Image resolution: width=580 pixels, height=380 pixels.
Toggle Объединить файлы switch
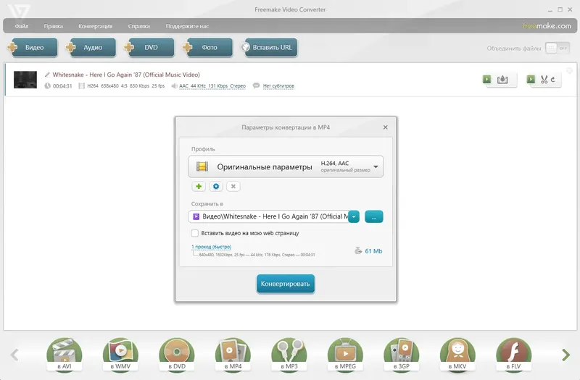tap(558, 48)
